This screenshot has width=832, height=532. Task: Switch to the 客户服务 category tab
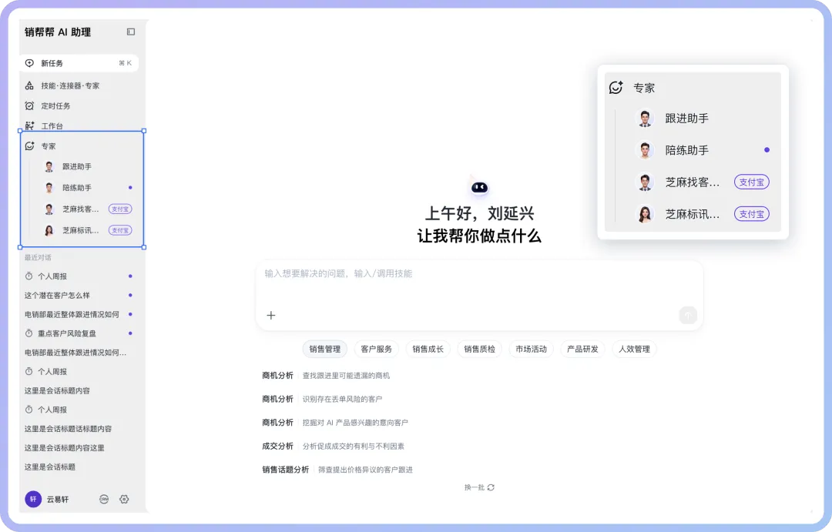pyautogui.click(x=376, y=349)
